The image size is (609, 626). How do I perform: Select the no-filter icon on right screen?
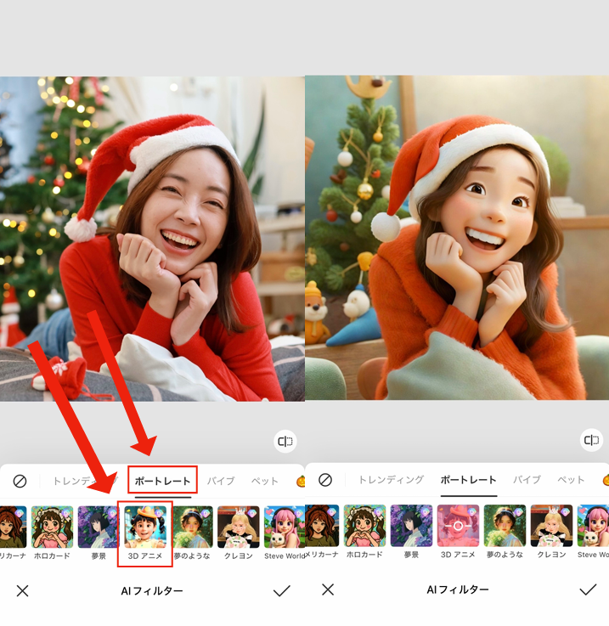(x=324, y=480)
